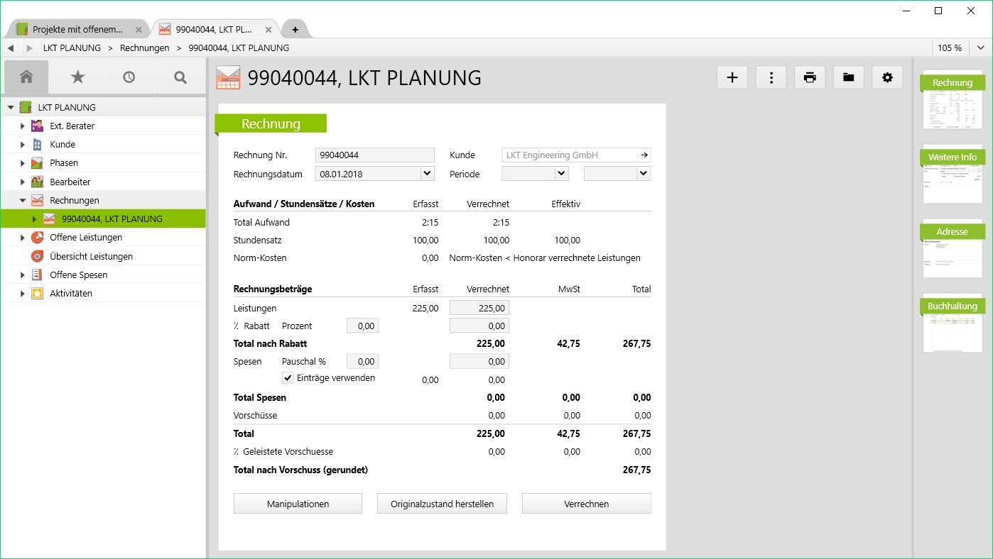Expand the Offene Leistungen tree node
Viewport: 993px width, 559px height.
click(23, 238)
